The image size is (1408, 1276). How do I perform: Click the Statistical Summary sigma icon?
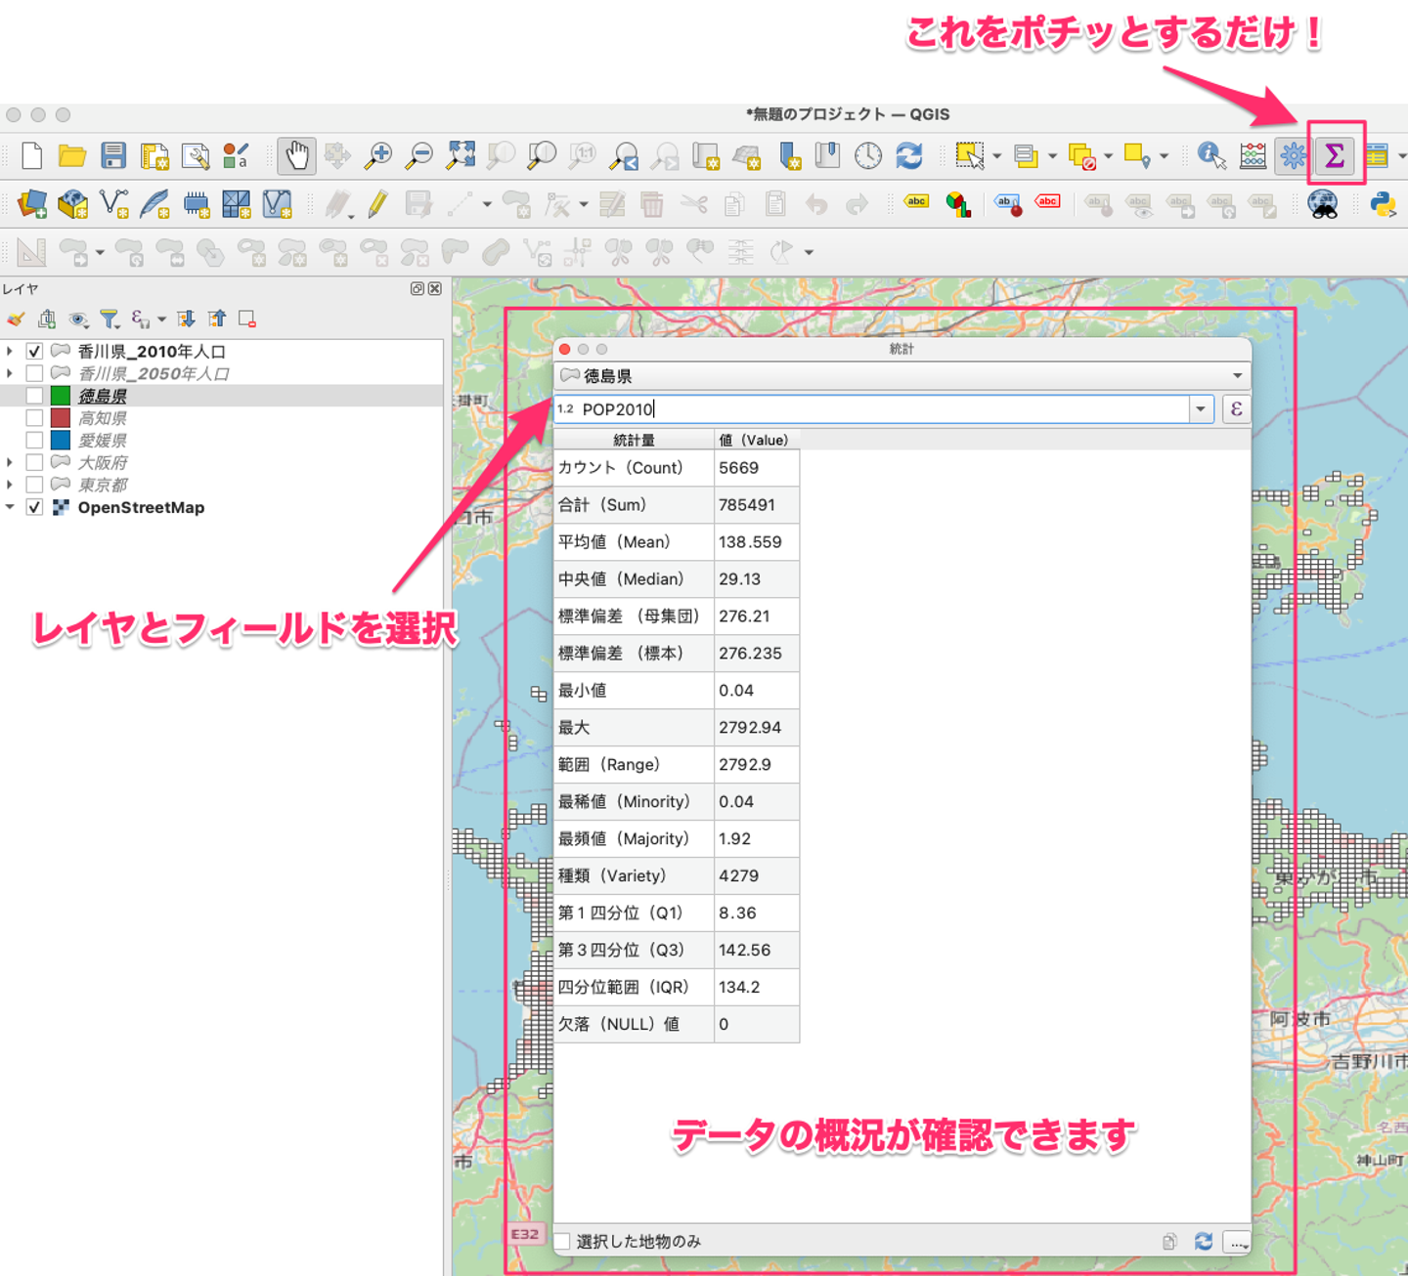click(1335, 155)
